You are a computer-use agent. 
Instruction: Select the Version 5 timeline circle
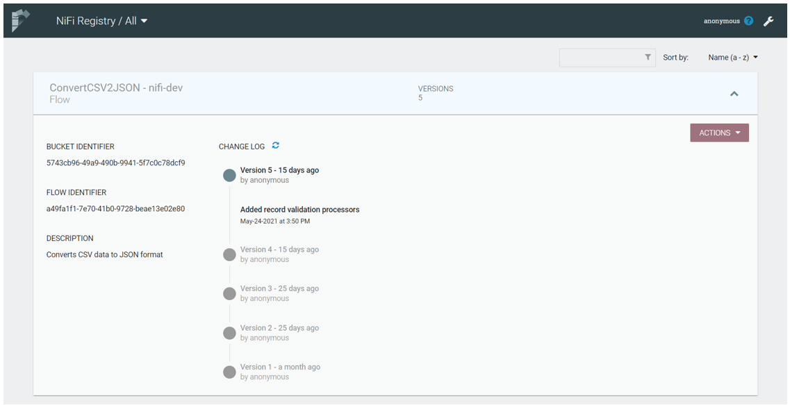coord(229,175)
